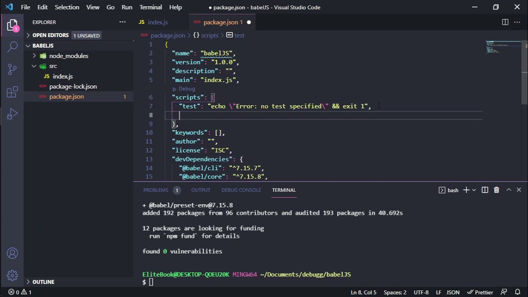Switch to the Output panel tab
This screenshot has height=297, width=528.
point(200,190)
